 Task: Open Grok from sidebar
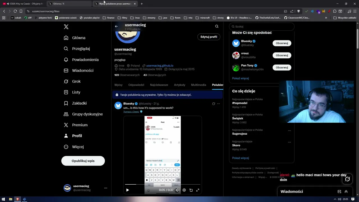[x=72, y=81]
